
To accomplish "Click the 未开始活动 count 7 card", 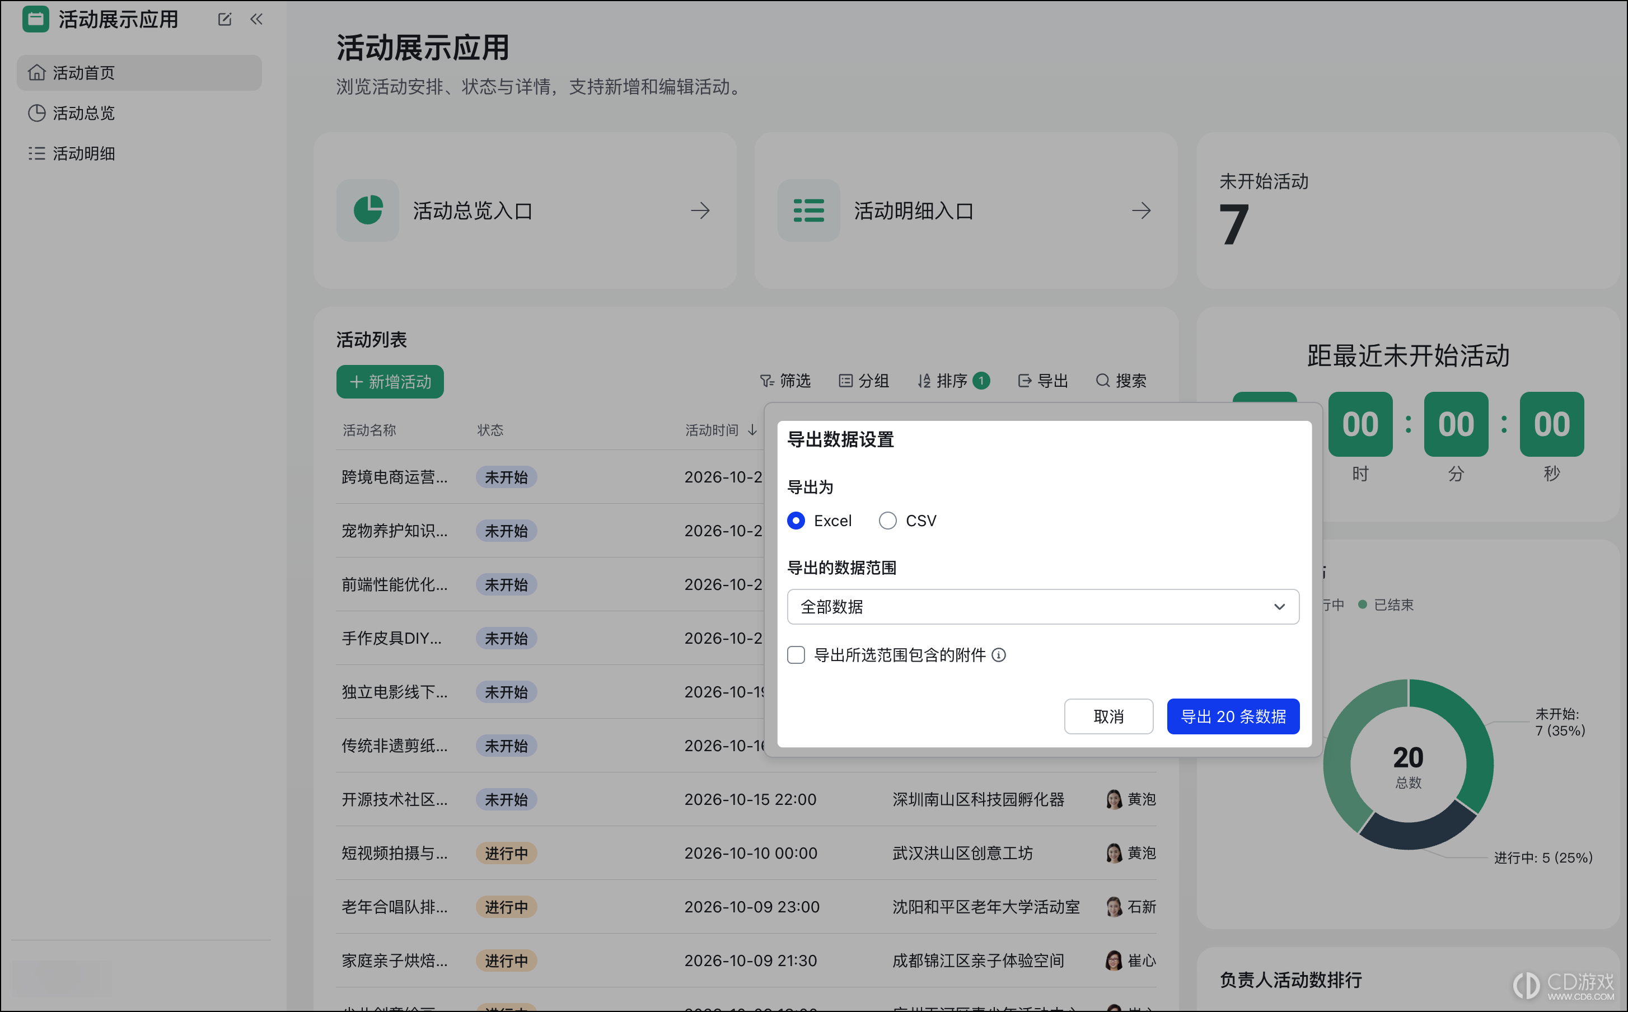I will click(x=1408, y=210).
